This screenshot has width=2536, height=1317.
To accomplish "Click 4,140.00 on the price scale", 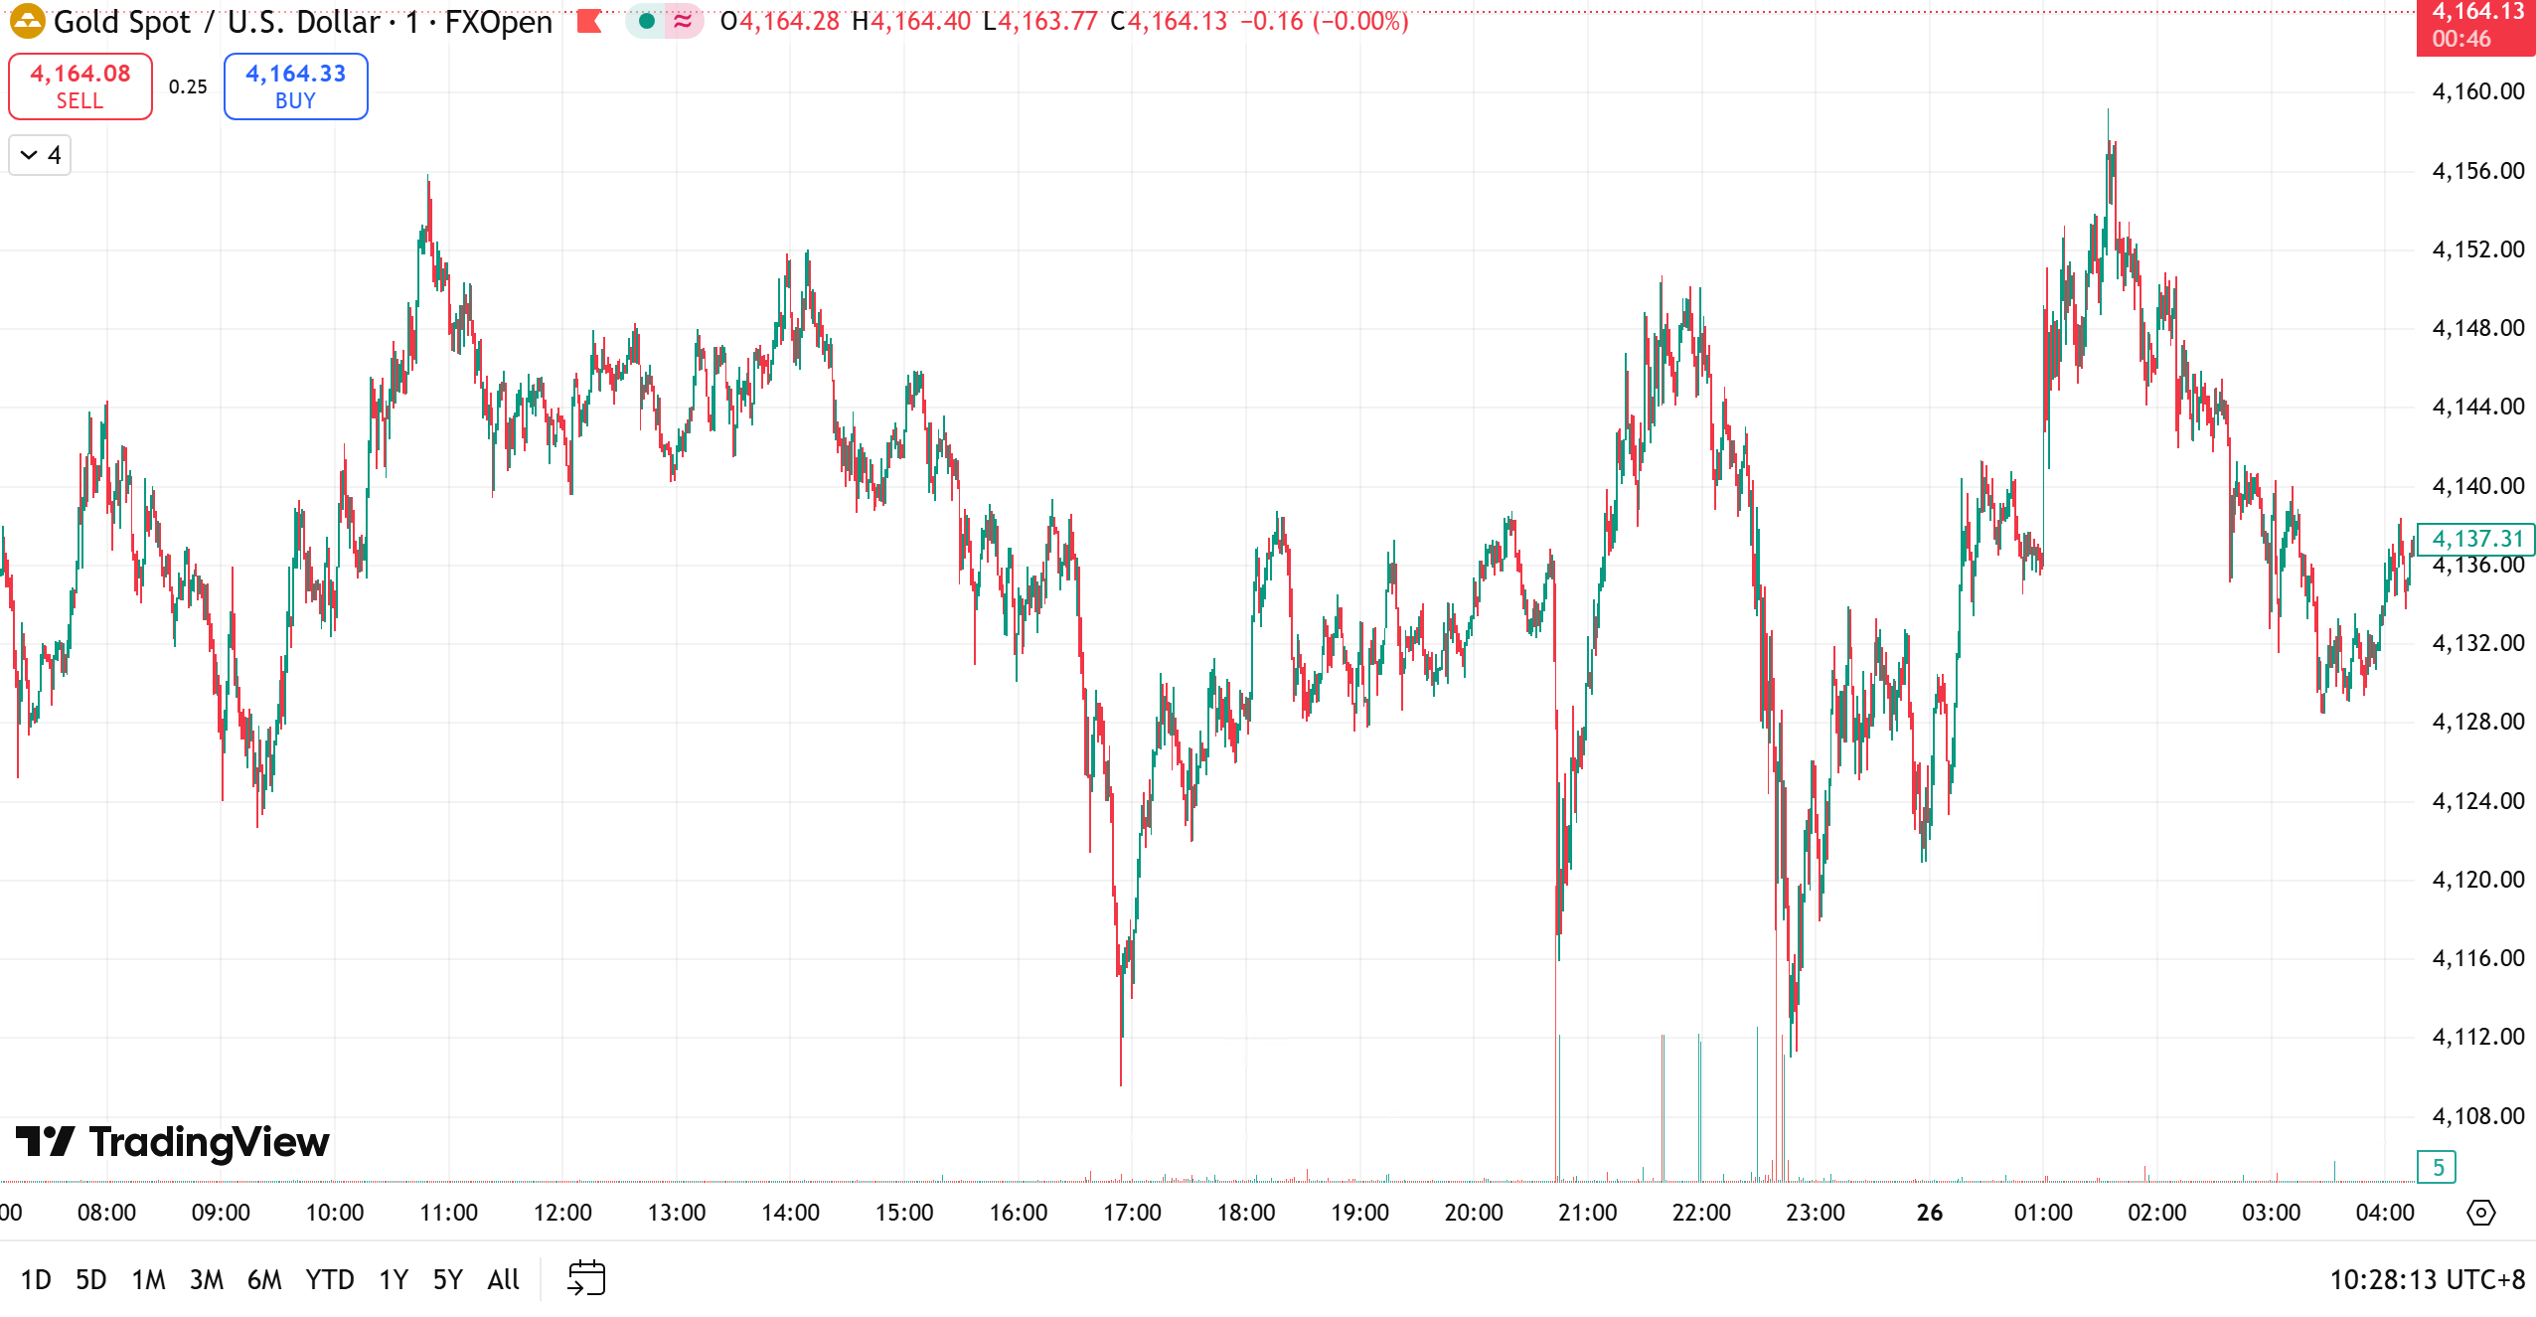I will point(2478,486).
